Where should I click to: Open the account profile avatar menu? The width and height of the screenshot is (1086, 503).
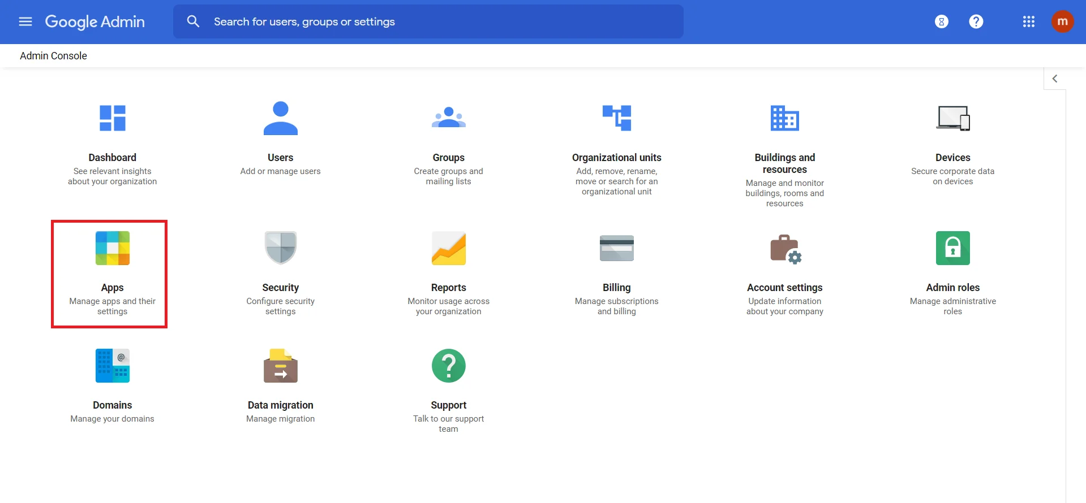[x=1062, y=21]
